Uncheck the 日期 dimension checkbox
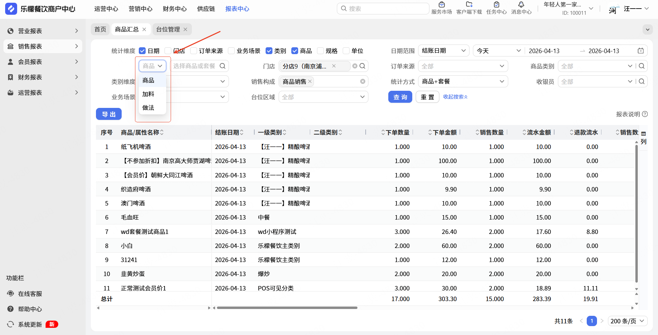Viewport: 658px width, 335px height. coord(143,51)
